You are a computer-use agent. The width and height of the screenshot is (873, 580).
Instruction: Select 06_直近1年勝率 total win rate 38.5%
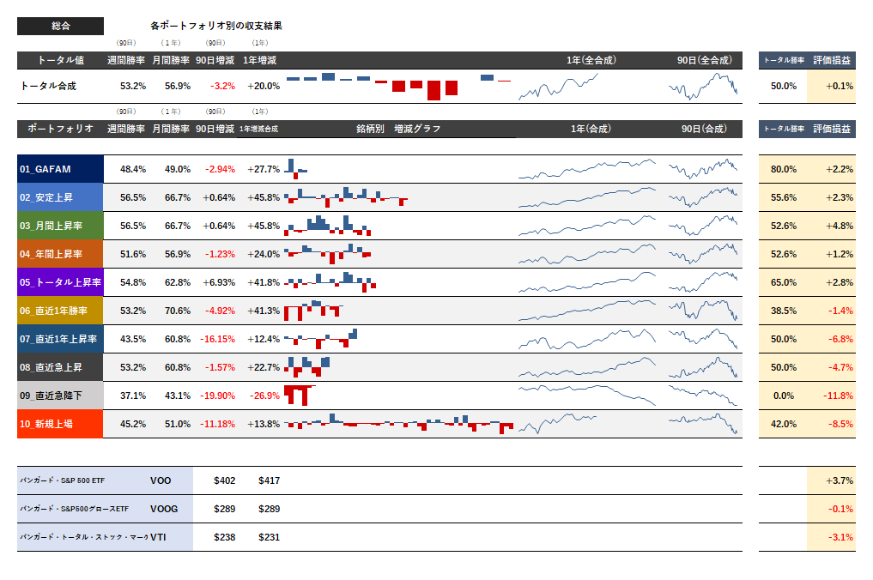click(x=784, y=311)
